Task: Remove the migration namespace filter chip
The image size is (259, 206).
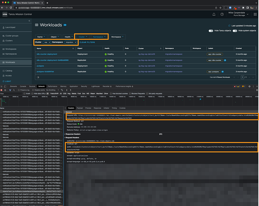Action: (75, 42)
